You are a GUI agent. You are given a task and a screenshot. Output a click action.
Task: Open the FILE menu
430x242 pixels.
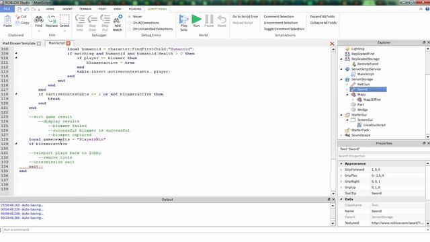tap(7, 9)
